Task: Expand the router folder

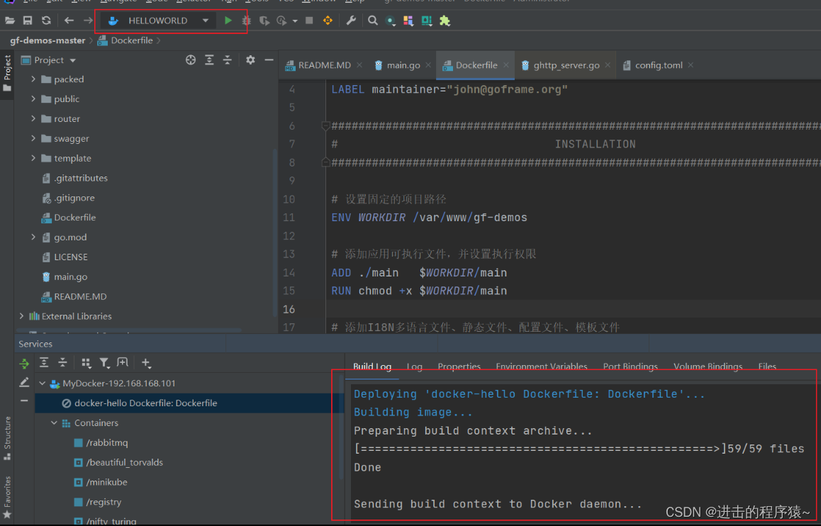Action: (x=33, y=118)
